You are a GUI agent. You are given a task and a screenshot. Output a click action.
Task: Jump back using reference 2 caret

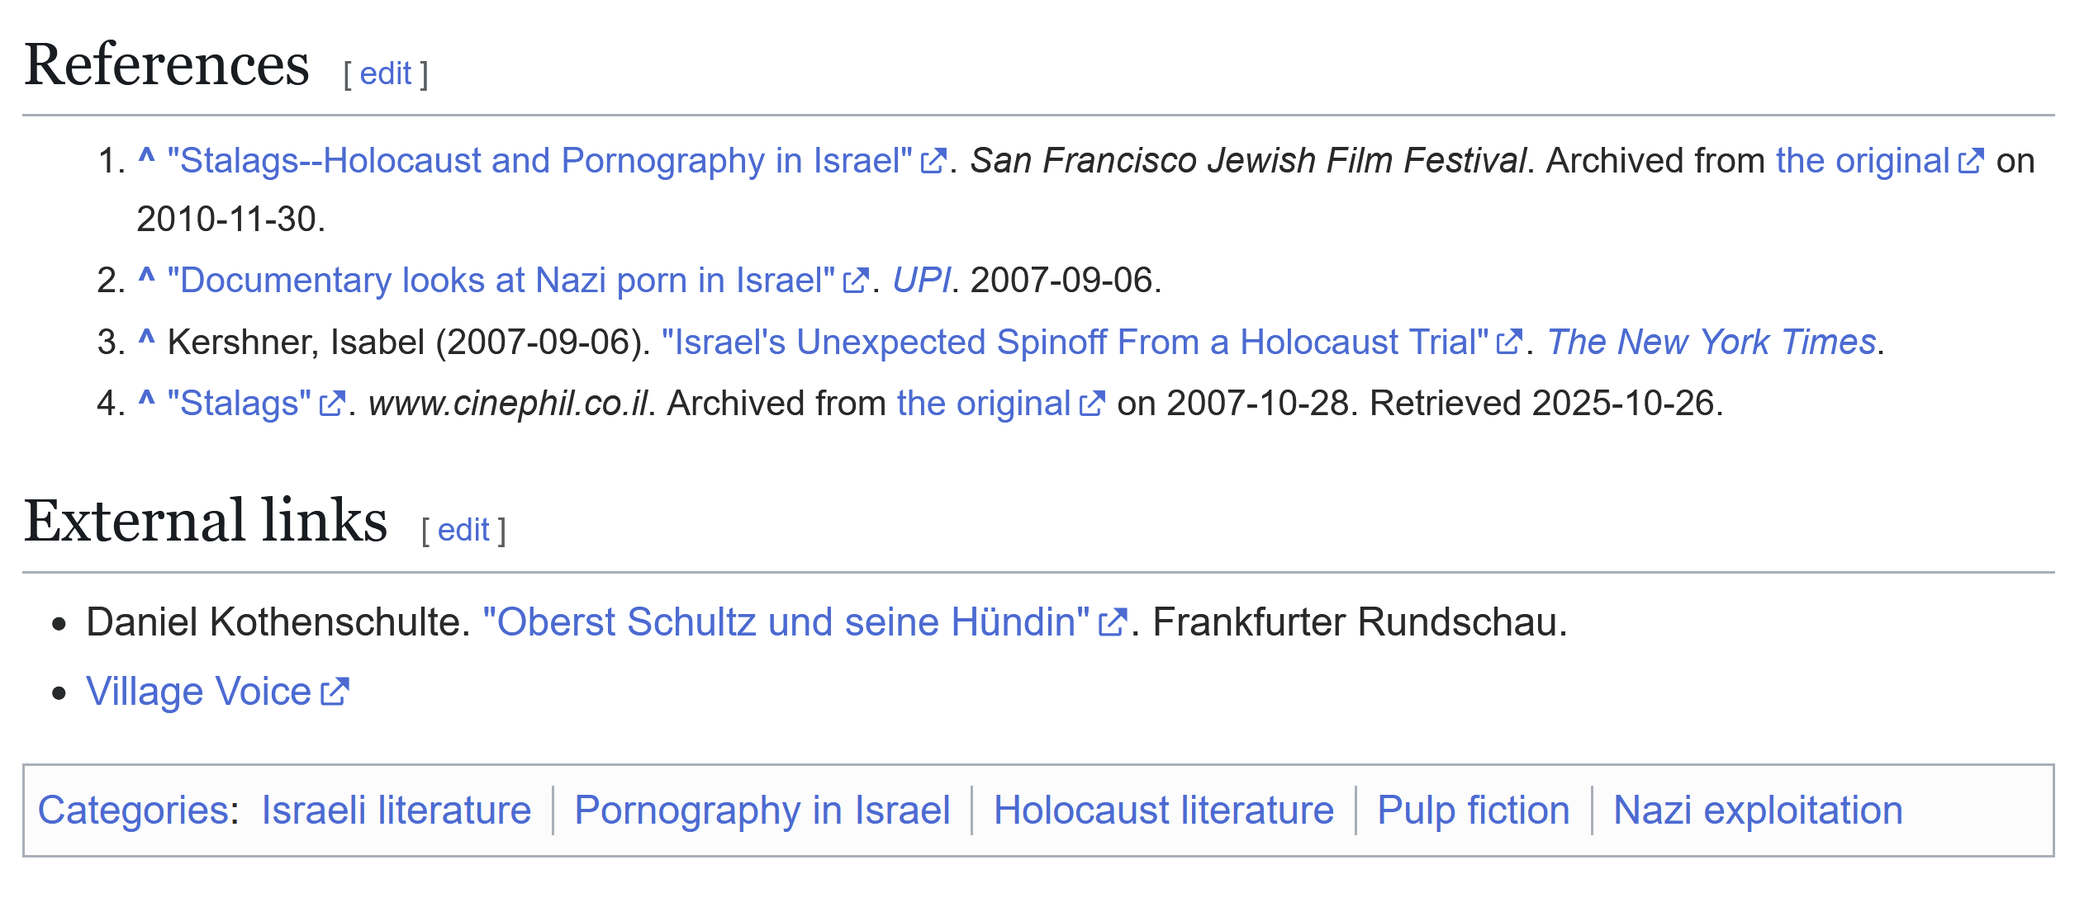[x=146, y=277]
